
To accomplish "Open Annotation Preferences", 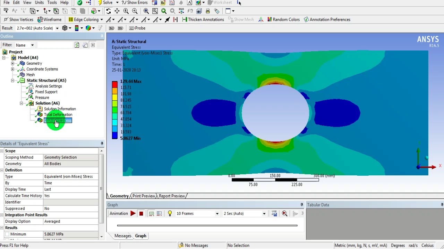I will (x=327, y=20).
